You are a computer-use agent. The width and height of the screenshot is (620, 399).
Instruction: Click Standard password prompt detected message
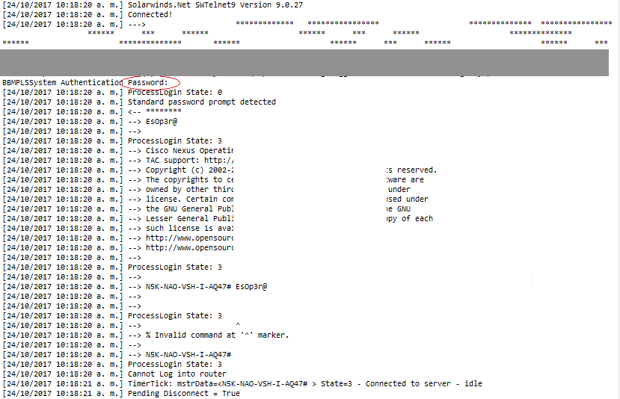201,102
